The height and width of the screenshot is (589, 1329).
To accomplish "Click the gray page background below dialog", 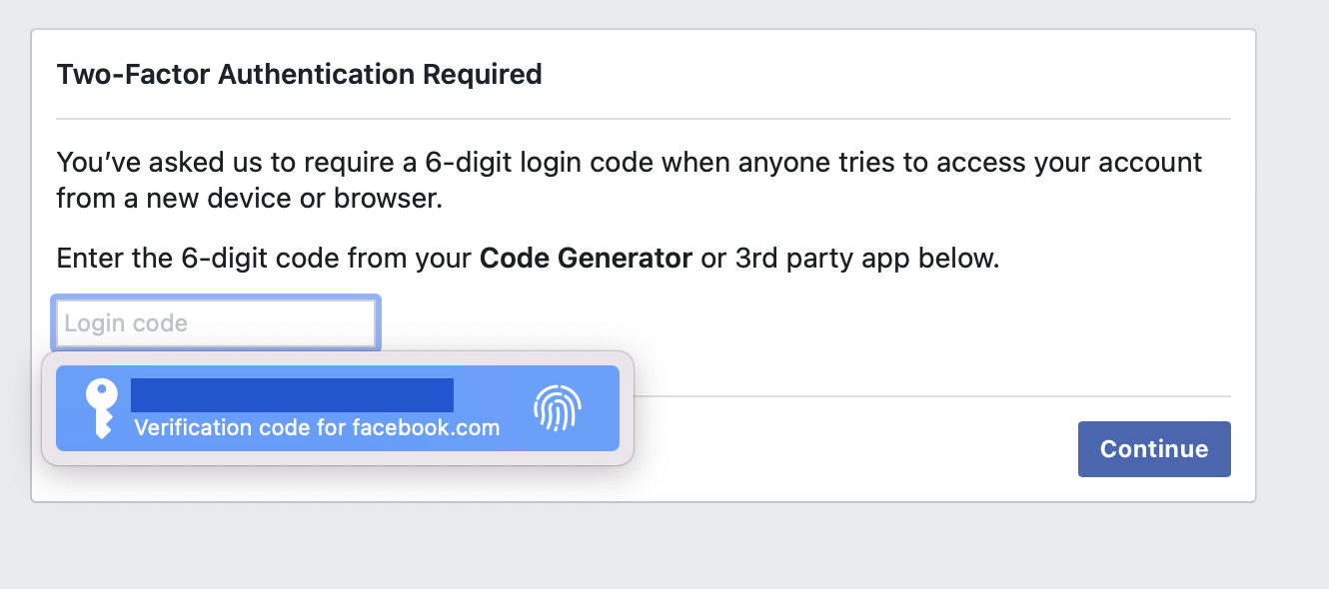I will tap(664, 546).
